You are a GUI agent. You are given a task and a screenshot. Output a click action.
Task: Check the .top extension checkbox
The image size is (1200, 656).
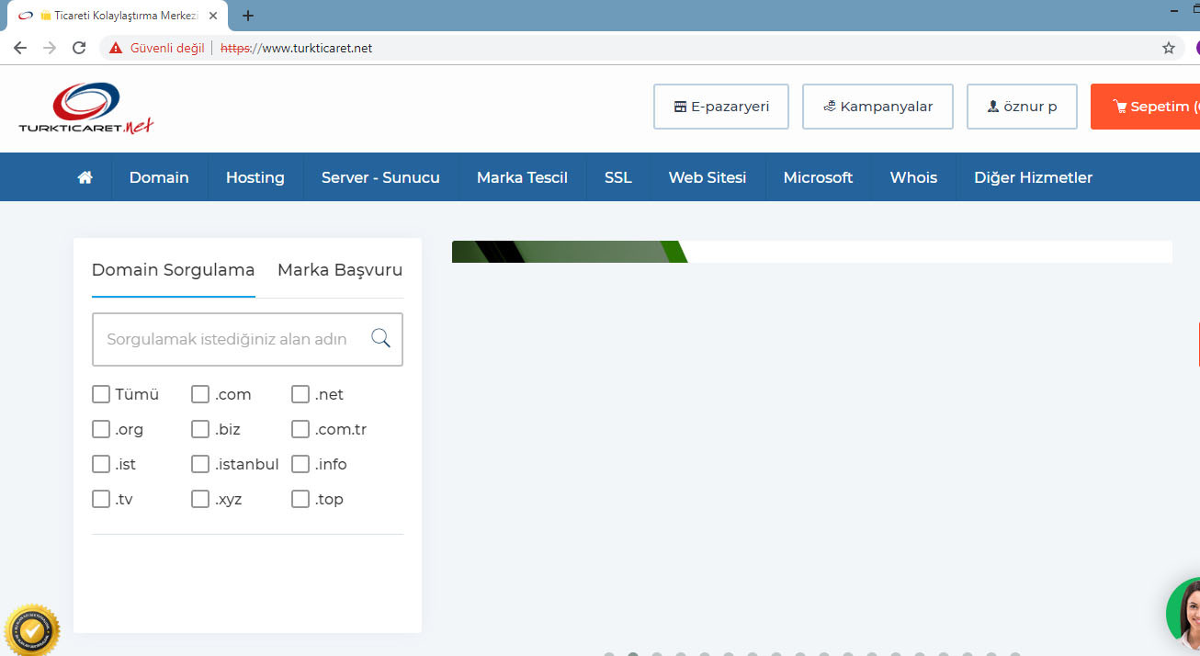point(300,499)
